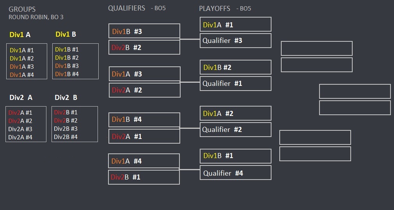Select the Div2A #2 qualifier bracket box
This screenshot has width=394, height=210.
[x=144, y=90]
